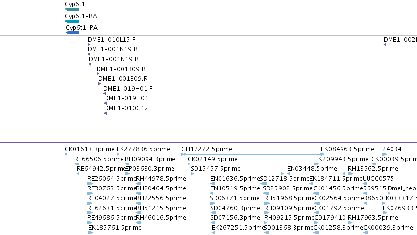The height and width of the screenshot is (235, 417).
Task: Open EK084963.5prime feature
Action: tap(347, 149)
